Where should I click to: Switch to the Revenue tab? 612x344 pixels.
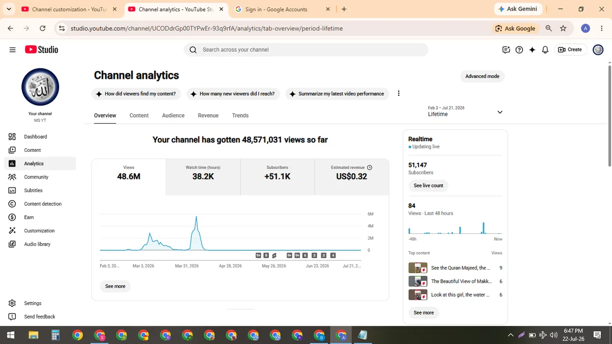pos(208,116)
